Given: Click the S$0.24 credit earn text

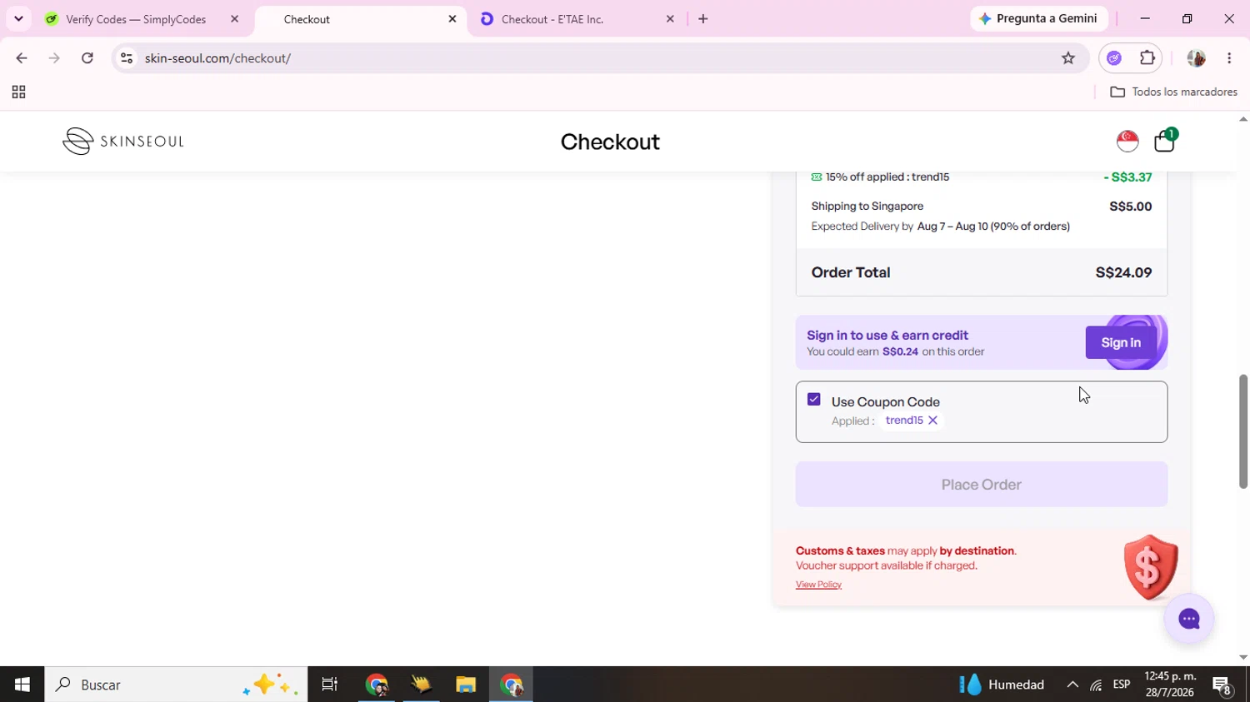Looking at the screenshot, I should coord(900,351).
